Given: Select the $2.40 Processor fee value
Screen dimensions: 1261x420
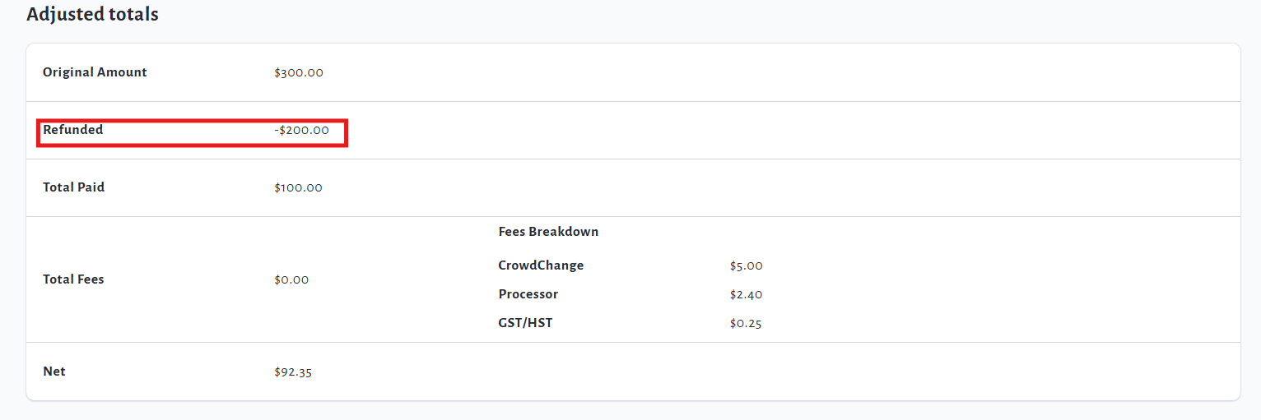Looking at the screenshot, I should coord(746,294).
